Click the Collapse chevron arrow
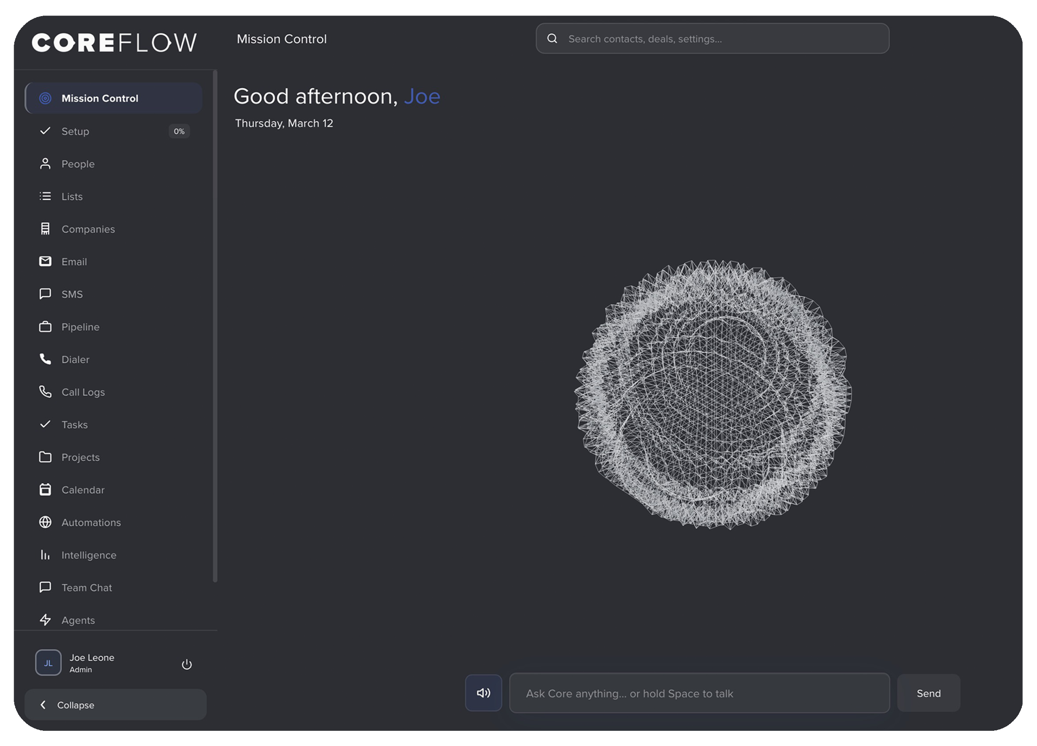The height and width of the screenshot is (746, 1037). point(43,705)
